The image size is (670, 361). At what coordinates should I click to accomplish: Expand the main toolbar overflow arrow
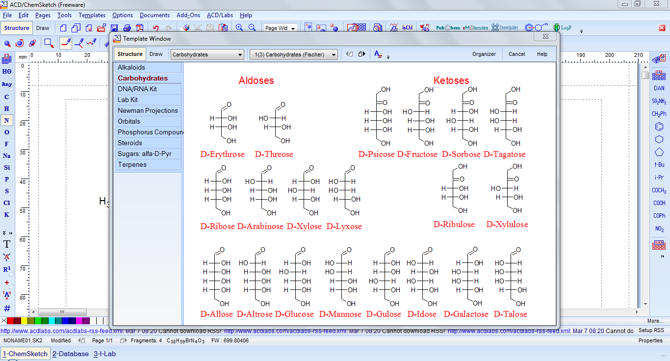(x=581, y=31)
